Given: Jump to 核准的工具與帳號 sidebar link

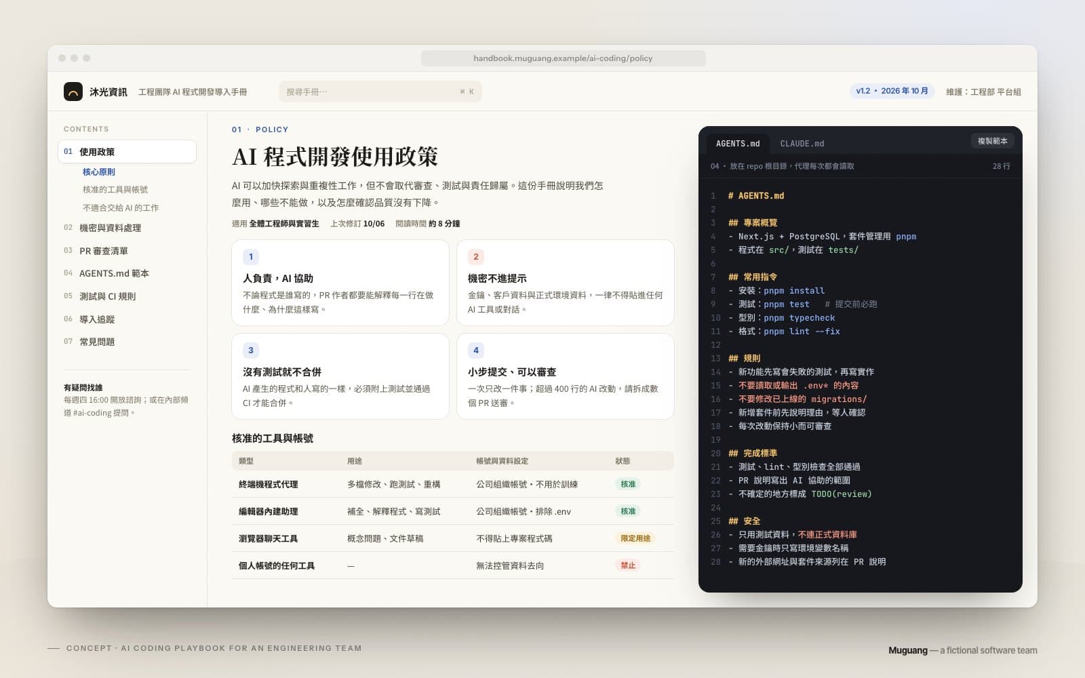Looking at the screenshot, I should [x=115, y=190].
